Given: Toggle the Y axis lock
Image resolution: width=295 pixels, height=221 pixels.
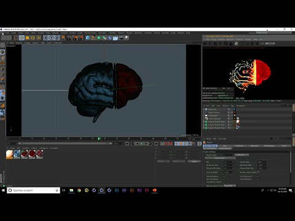Looking at the screenshot, I should point(52,38).
